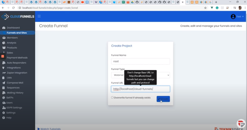Open Members section in sidebar
247x130 pixels.
pos(12,38)
